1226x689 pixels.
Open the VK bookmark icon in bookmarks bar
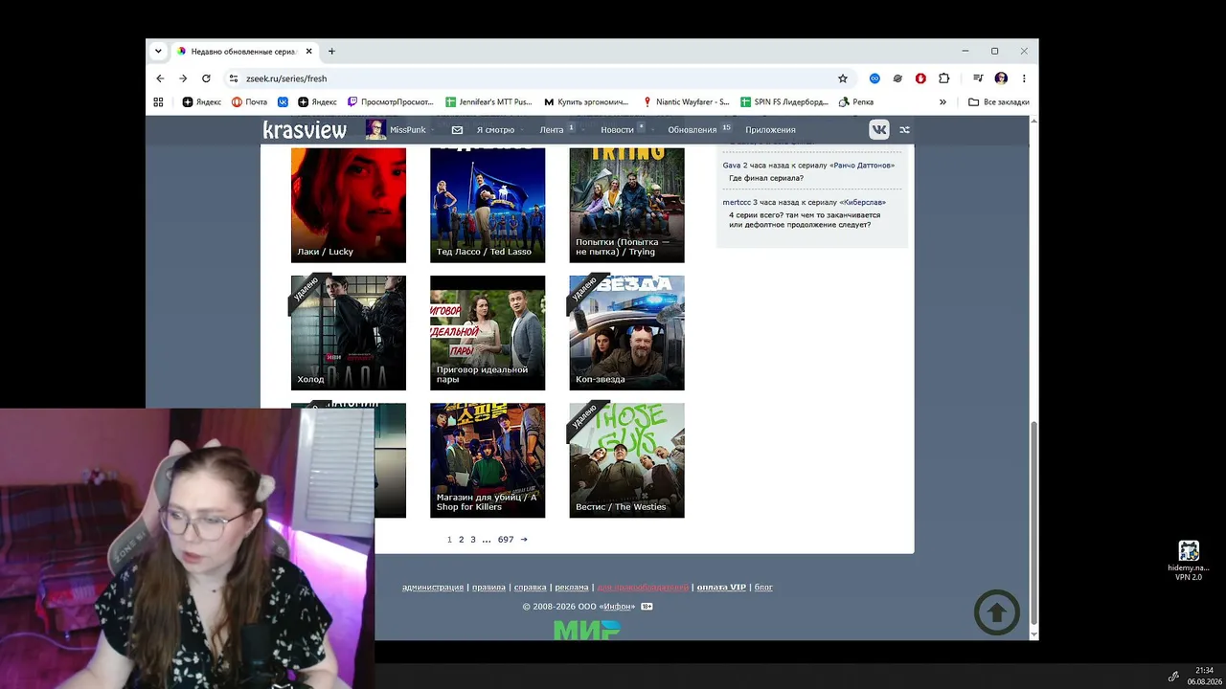coord(283,101)
